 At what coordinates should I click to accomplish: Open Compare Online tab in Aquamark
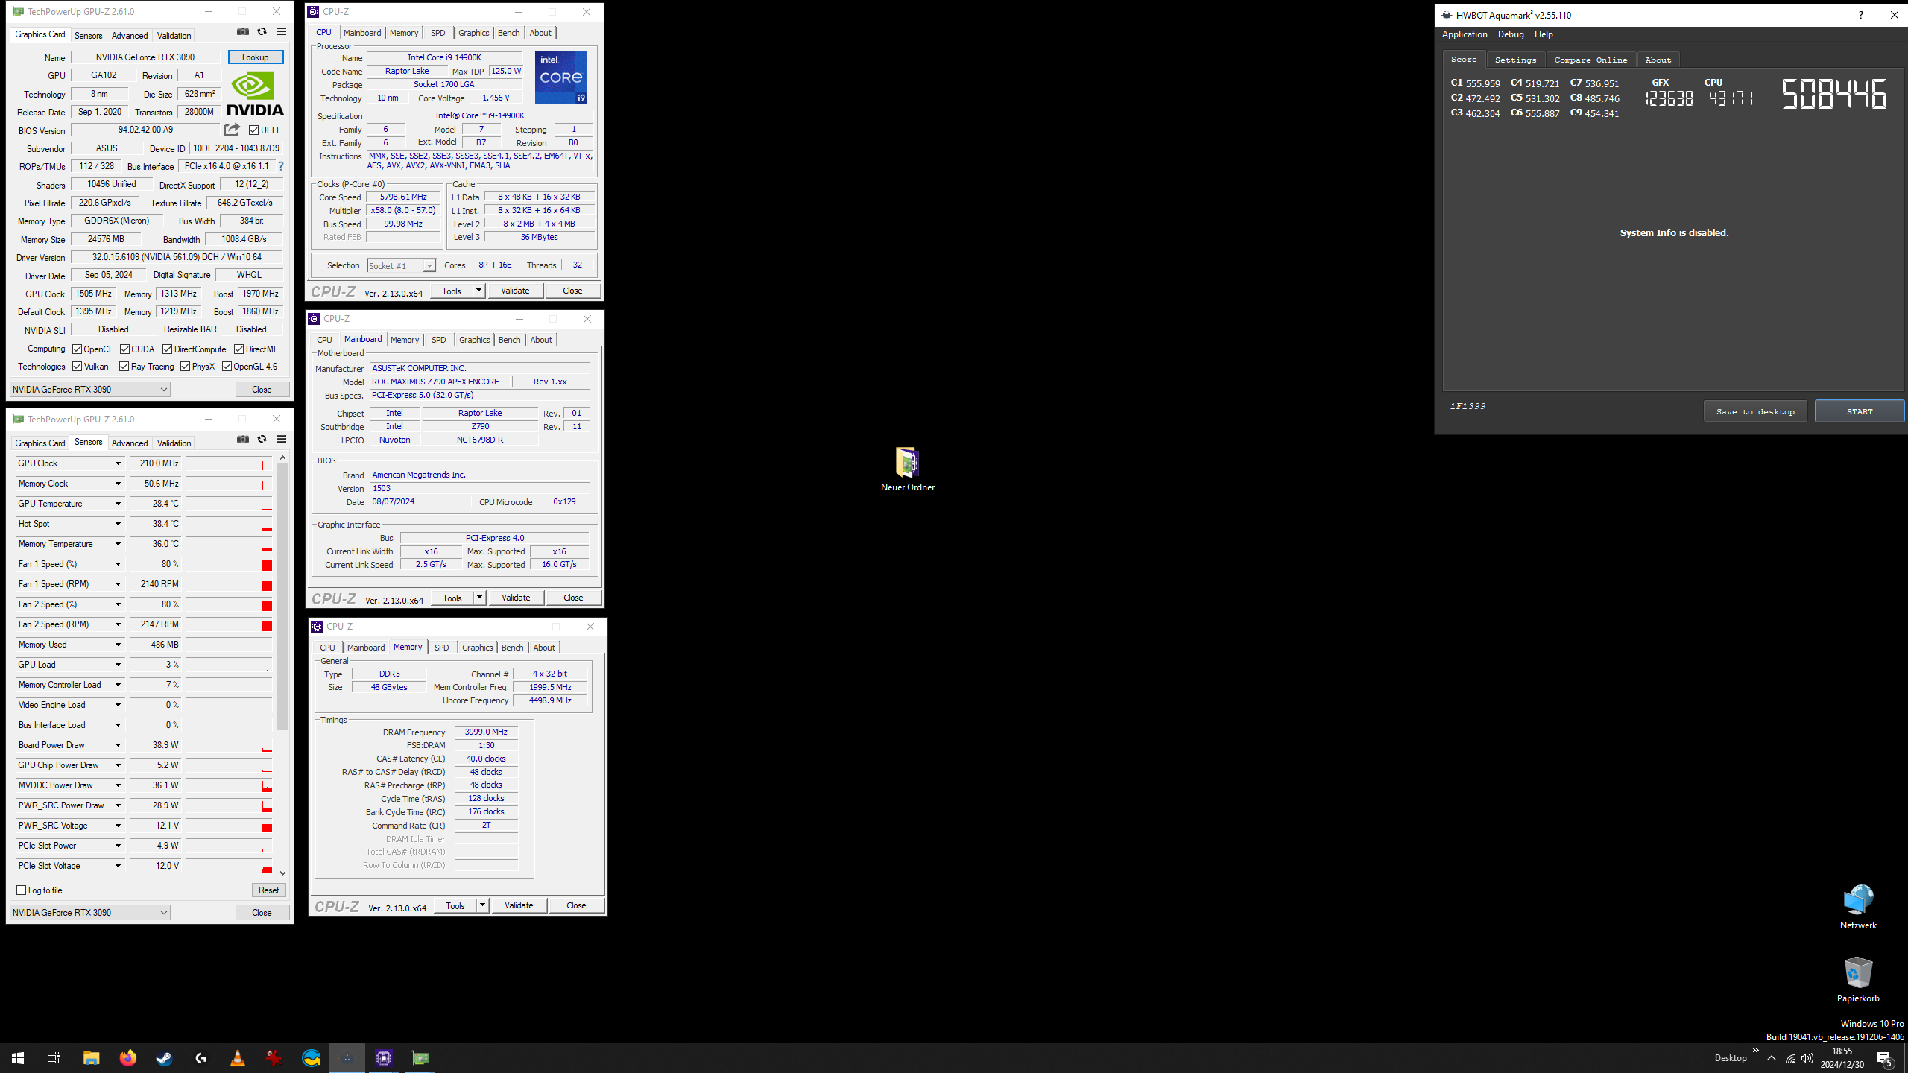(x=1590, y=60)
